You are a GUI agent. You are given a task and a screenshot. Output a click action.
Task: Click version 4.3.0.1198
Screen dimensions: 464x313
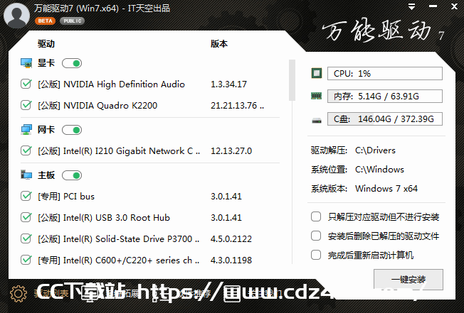click(x=231, y=260)
